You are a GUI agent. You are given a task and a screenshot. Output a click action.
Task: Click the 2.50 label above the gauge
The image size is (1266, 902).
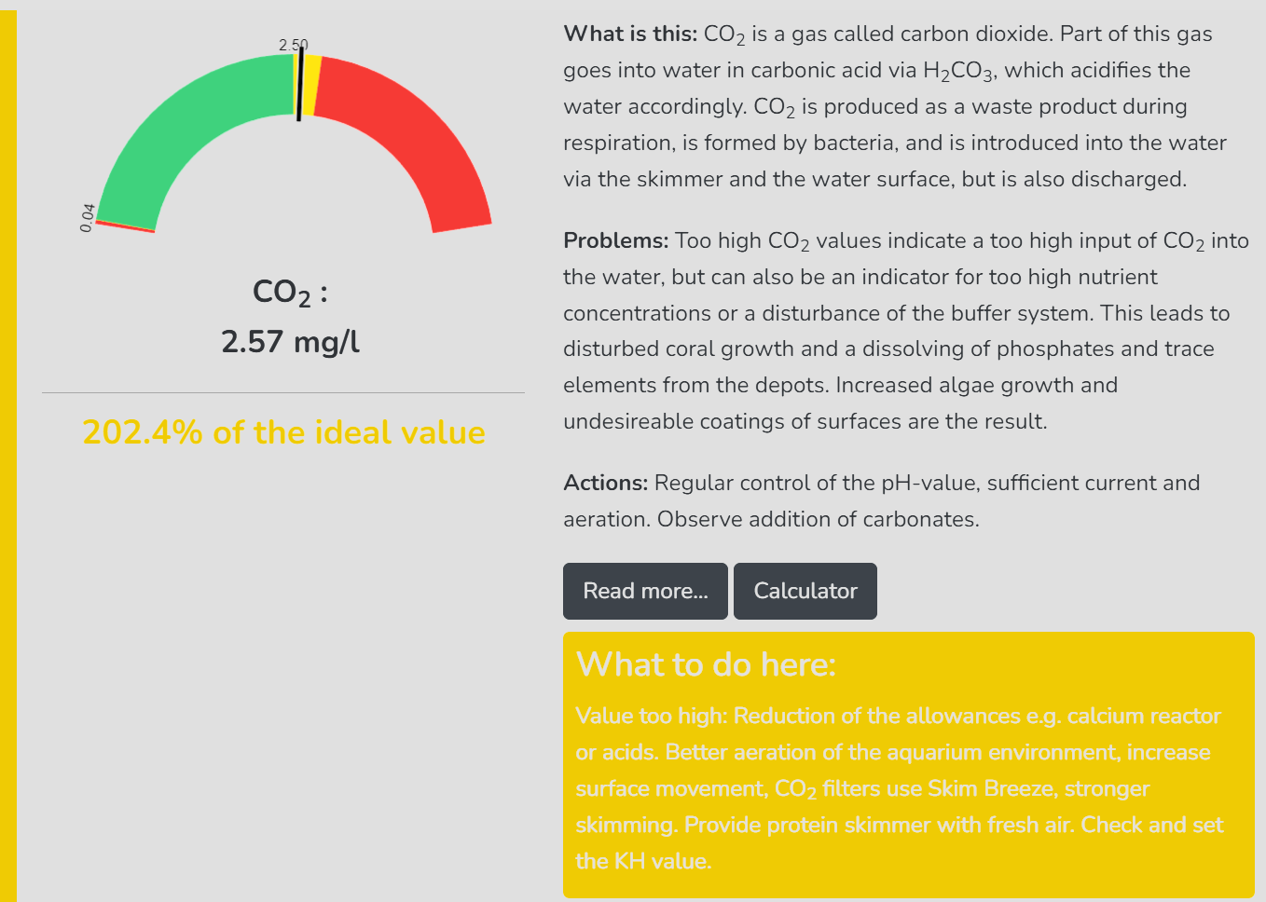click(x=293, y=45)
